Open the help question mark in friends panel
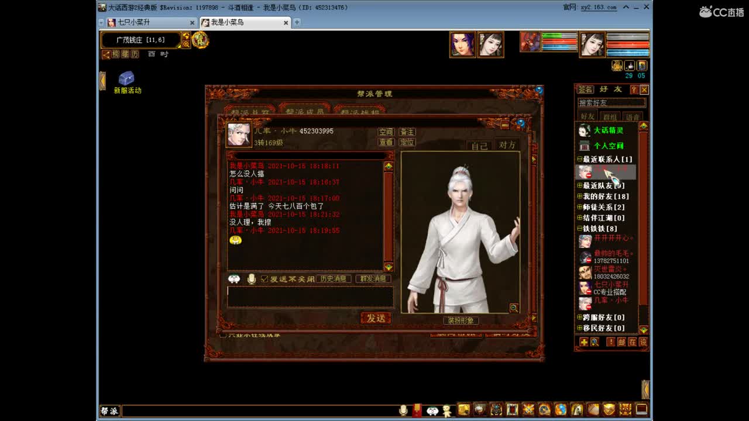749x421 pixels. point(634,89)
